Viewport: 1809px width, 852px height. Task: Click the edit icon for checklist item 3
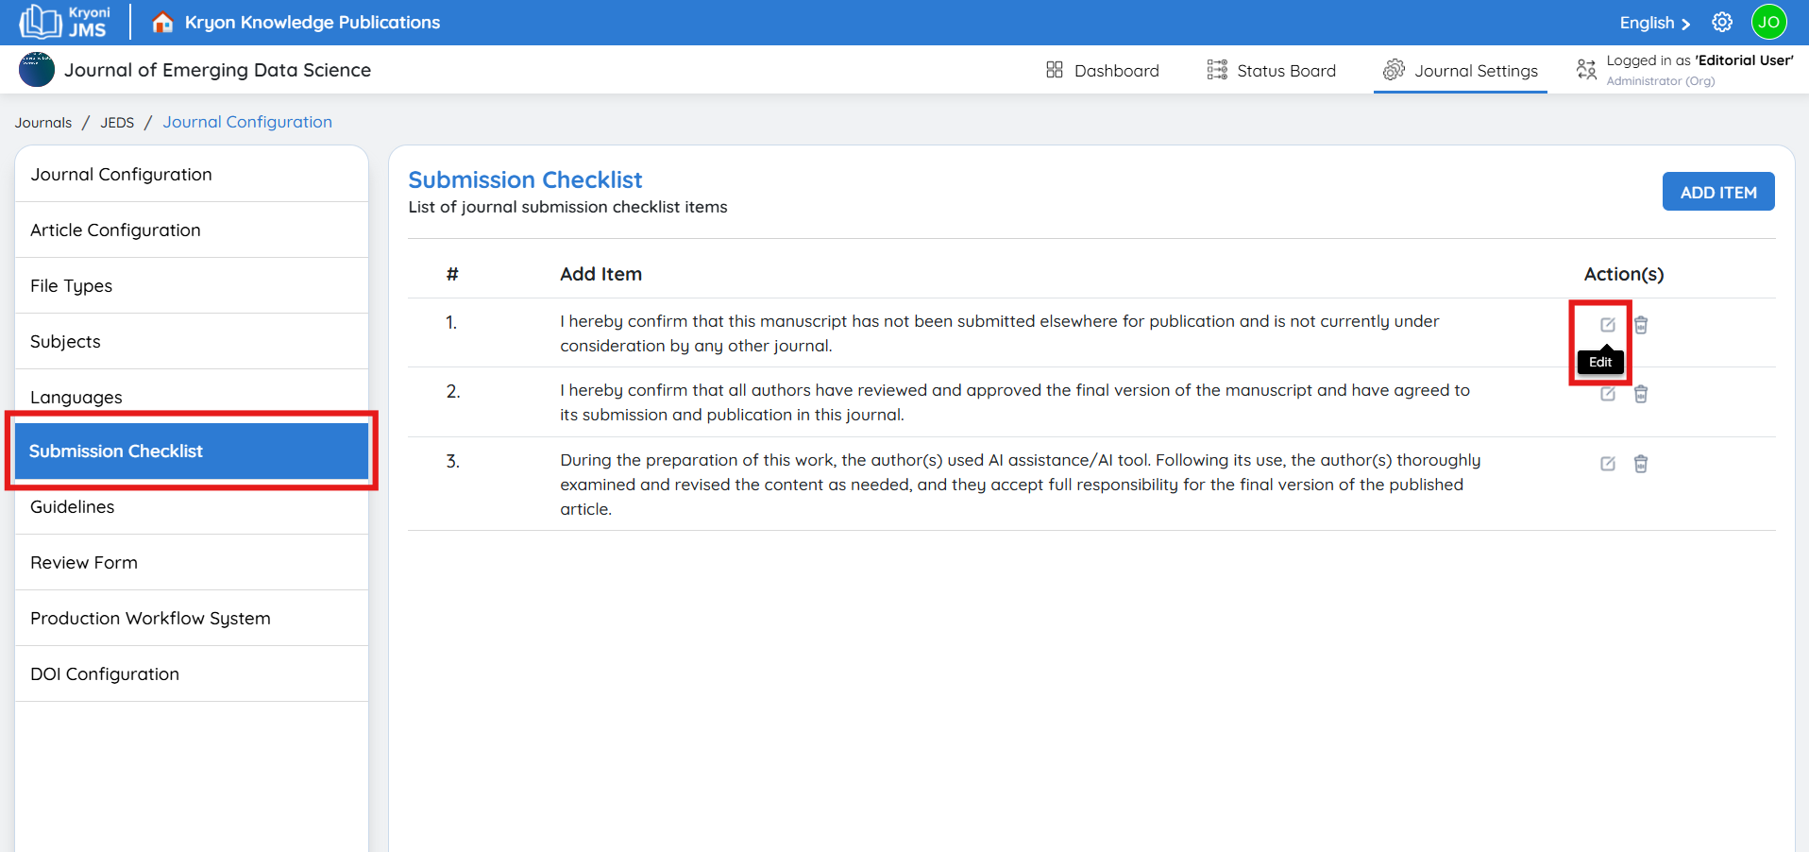pos(1607,464)
